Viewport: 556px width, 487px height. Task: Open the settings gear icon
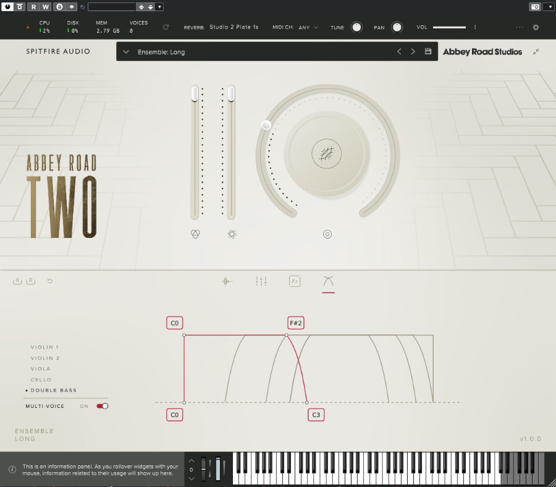536,27
